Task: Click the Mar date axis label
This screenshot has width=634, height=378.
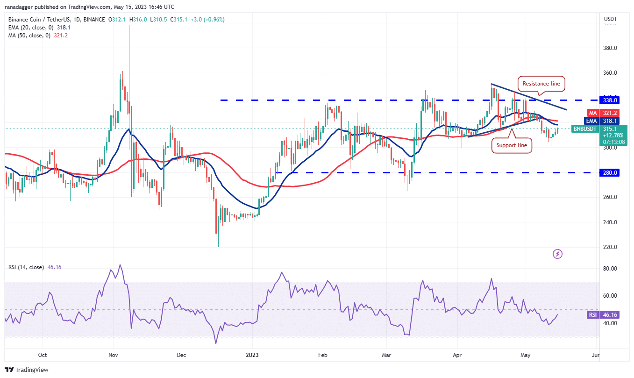Action: 386,355
